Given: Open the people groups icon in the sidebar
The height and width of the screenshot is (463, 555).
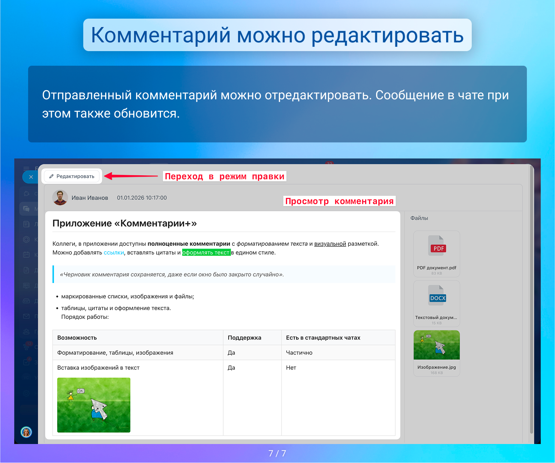Looking at the screenshot, I should [26, 332].
